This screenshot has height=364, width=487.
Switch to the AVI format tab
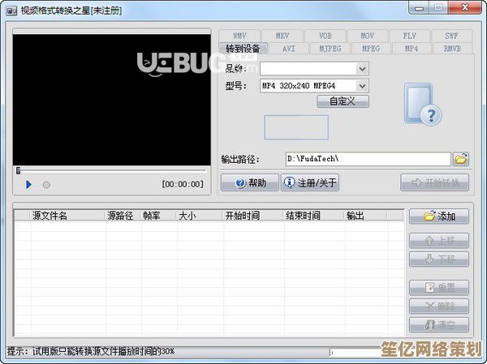[x=289, y=49]
